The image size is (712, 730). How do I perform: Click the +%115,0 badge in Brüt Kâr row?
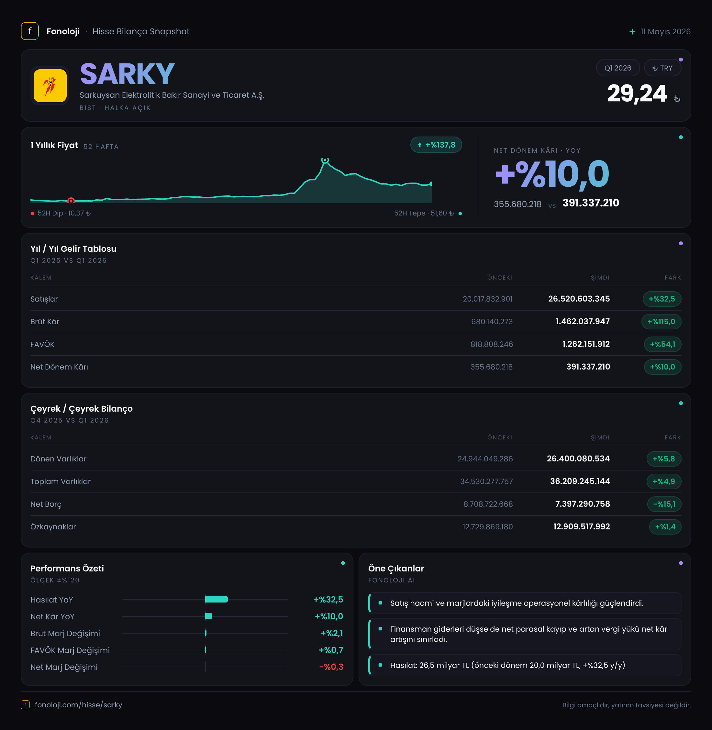coord(661,322)
